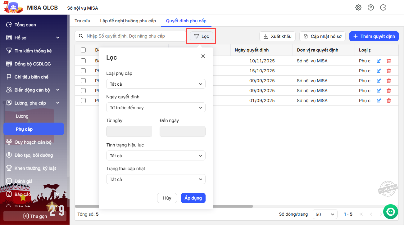The height and width of the screenshot is (225, 404).
Task: Click the help question mark icon
Action: pos(371,7)
